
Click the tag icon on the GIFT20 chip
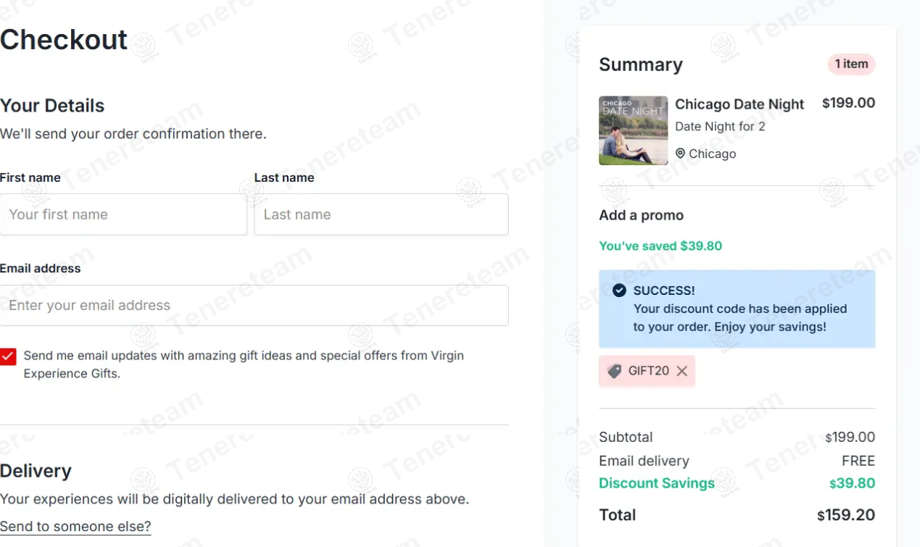click(614, 371)
